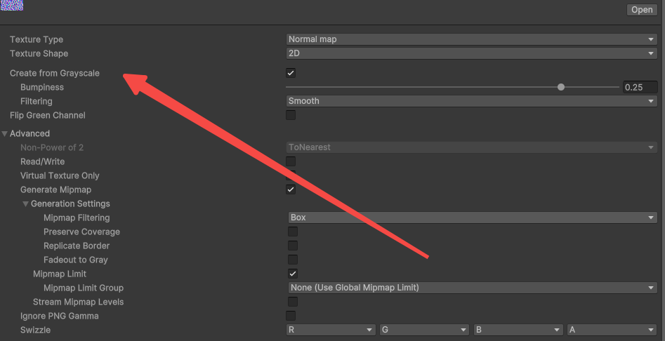Click the Mipmap Filtering label
665x341 pixels.
point(77,218)
